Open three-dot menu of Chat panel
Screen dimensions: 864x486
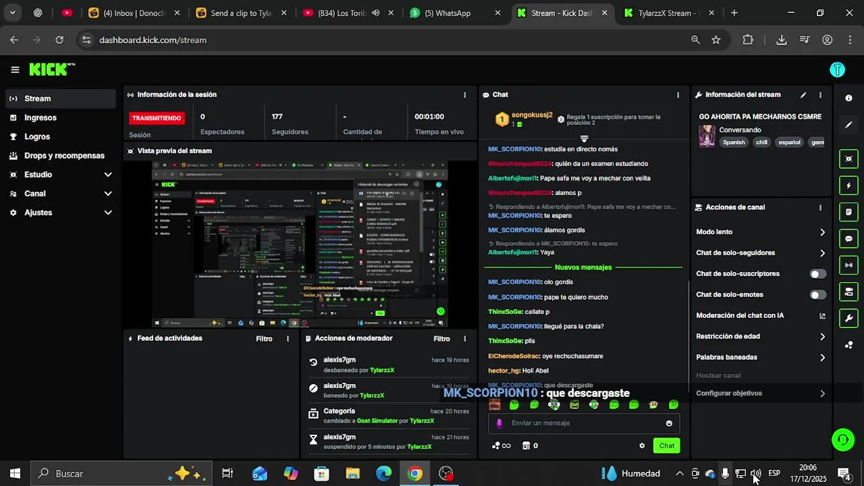678,95
